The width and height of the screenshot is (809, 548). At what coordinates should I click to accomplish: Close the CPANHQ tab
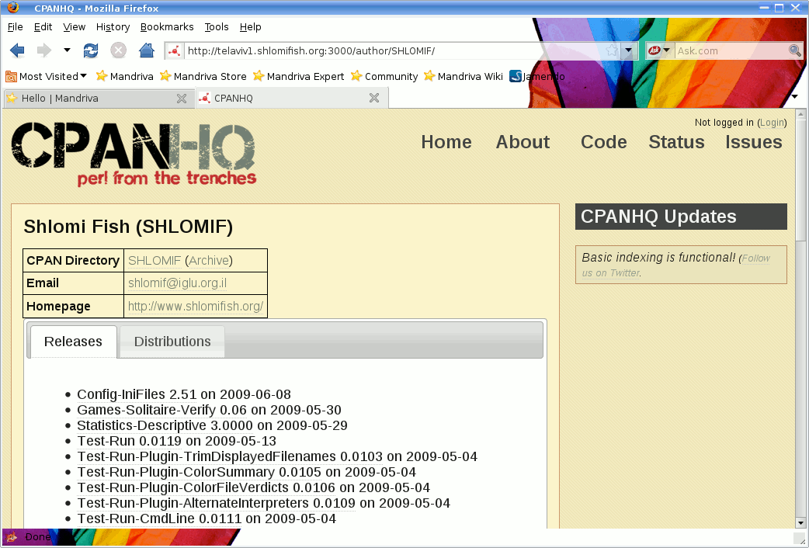click(374, 98)
